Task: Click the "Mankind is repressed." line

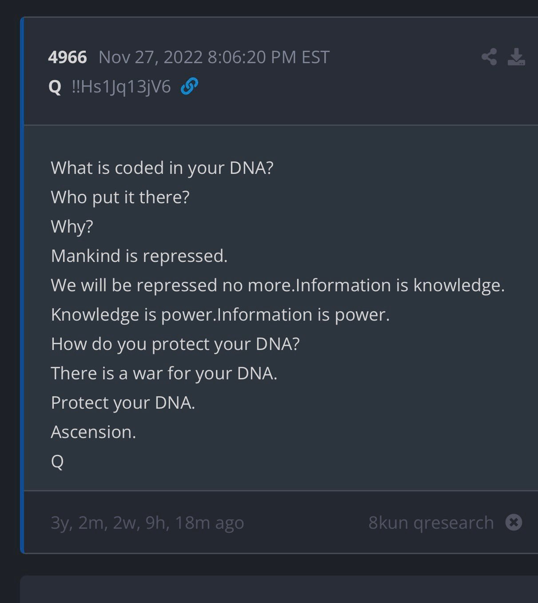Action: pyautogui.click(x=139, y=256)
